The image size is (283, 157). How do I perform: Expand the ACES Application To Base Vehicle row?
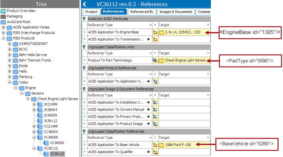pos(84,145)
